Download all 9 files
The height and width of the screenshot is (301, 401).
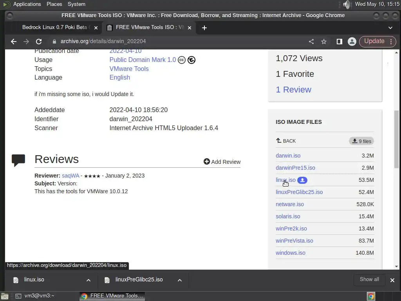(361, 141)
